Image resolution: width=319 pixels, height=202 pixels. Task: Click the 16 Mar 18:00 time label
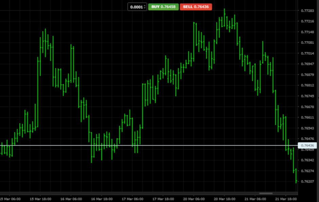click(102, 199)
